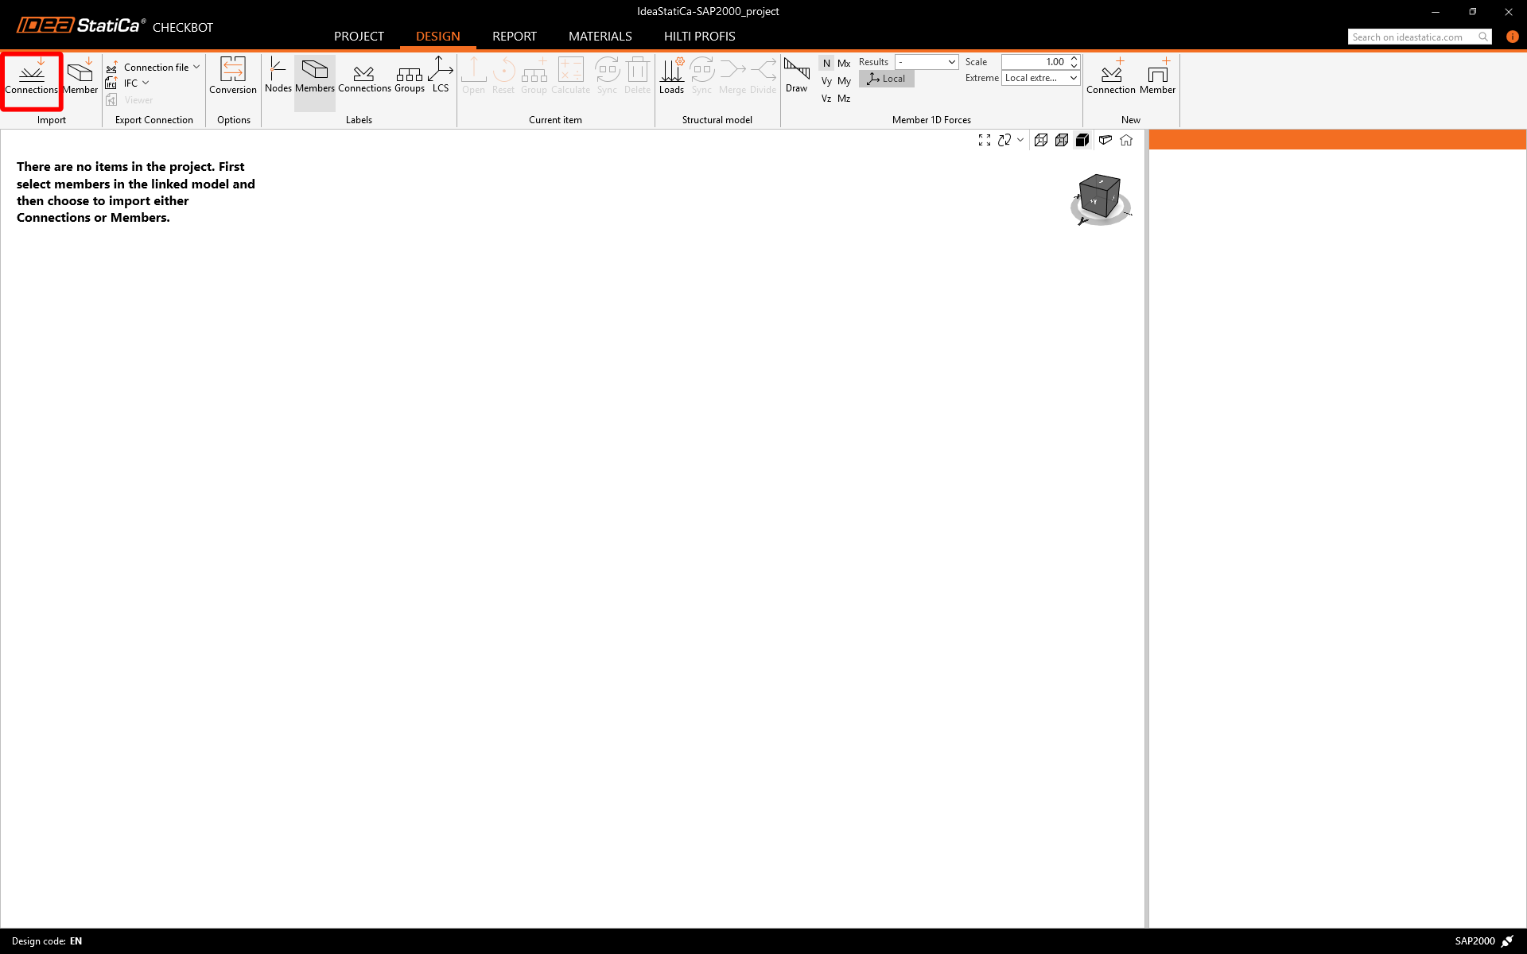Toggle the Nodes labels
This screenshot has width=1527, height=954.
(278, 76)
